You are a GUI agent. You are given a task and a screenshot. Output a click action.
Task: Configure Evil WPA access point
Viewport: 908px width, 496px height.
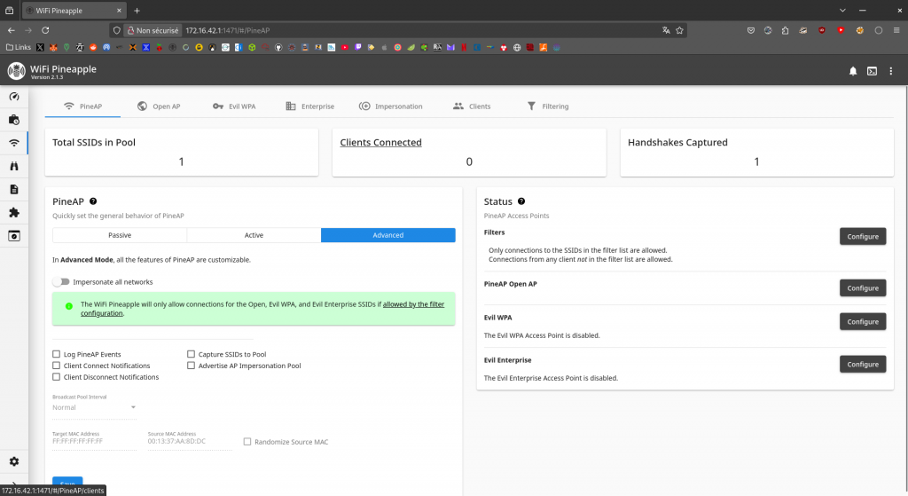pos(863,321)
